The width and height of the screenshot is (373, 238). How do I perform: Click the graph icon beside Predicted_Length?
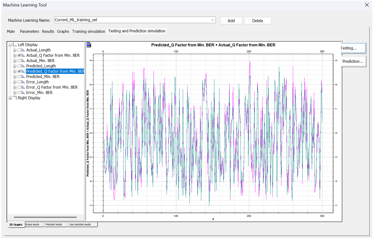tap(23, 66)
